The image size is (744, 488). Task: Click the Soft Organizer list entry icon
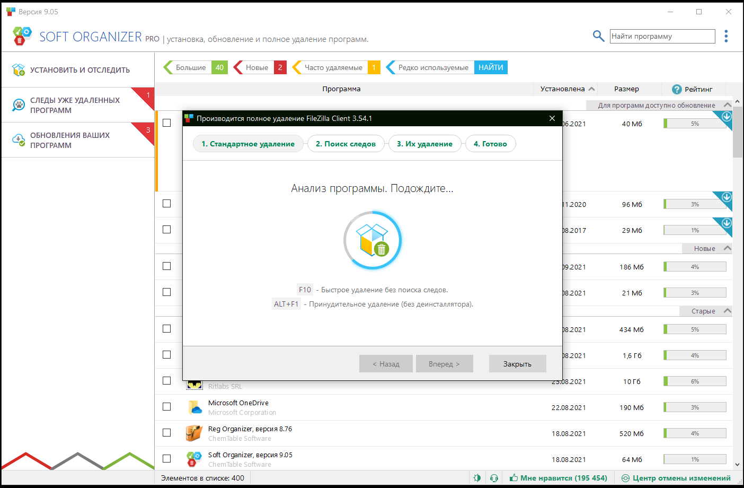click(194, 459)
